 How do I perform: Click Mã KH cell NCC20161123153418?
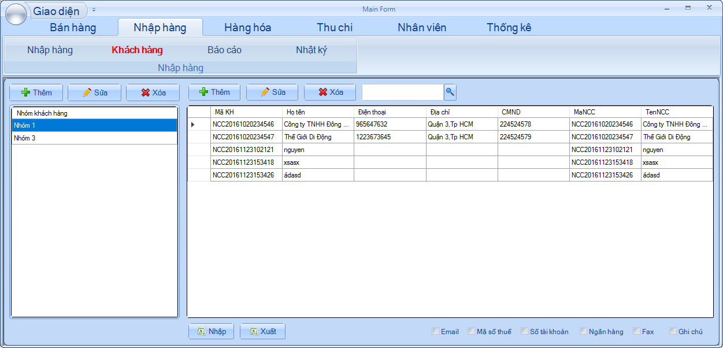[x=246, y=162]
